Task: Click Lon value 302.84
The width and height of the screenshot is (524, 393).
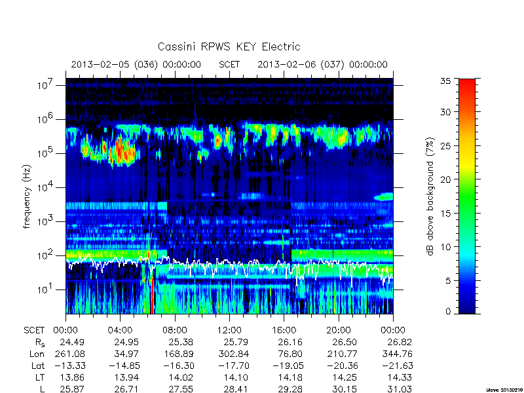Action: point(233,354)
